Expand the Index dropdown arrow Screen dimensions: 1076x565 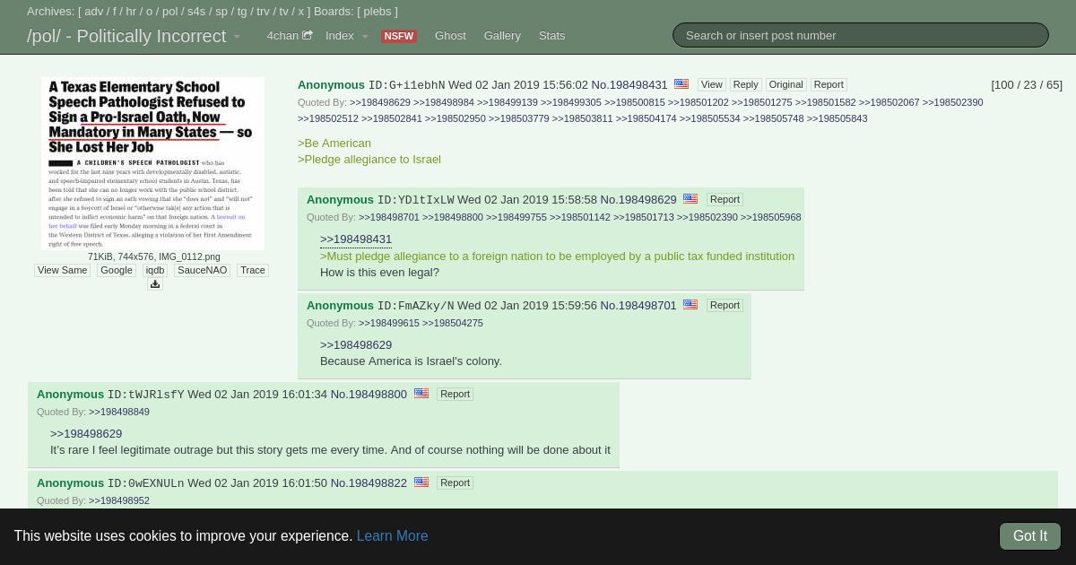pos(365,37)
